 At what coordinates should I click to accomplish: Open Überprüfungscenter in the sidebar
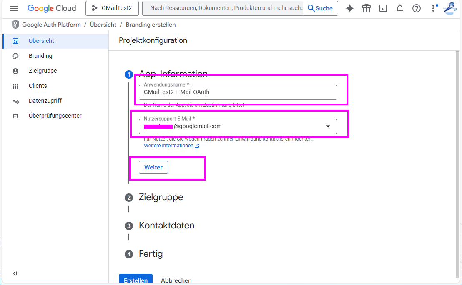[55, 116]
